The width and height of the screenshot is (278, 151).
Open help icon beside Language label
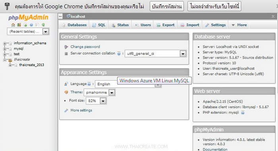pyautogui.click(x=89, y=84)
